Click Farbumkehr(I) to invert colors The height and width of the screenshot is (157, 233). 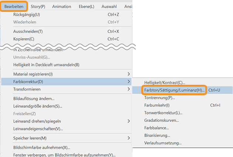(x=157, y=105)
